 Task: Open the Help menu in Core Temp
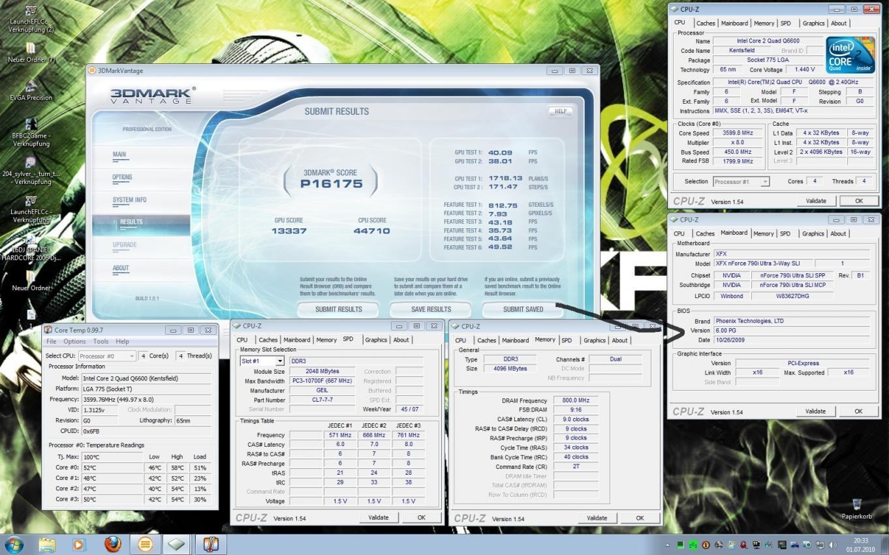[x=122, y=341]
